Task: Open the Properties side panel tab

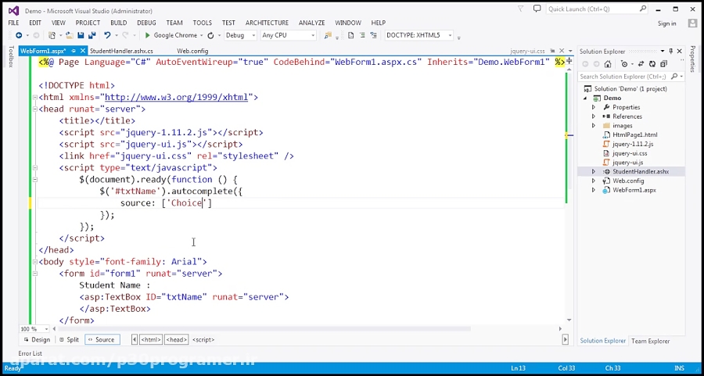Action: (x=692, y=59)
